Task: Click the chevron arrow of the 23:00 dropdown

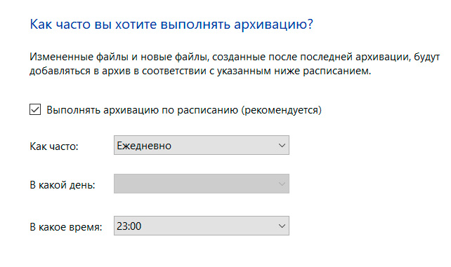Action: coord(282,226)
